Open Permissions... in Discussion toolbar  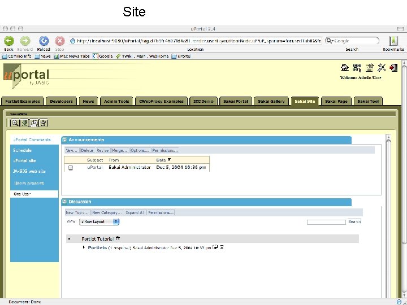[161, 213]
